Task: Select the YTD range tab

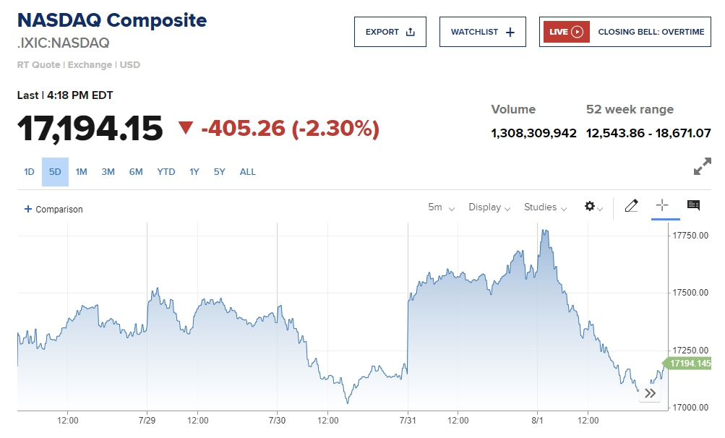Action: (166, 172)
